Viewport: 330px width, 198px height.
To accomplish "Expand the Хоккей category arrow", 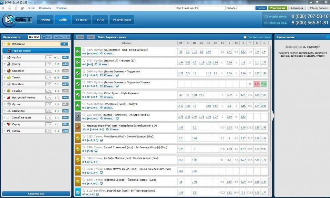I will point(5,64).
